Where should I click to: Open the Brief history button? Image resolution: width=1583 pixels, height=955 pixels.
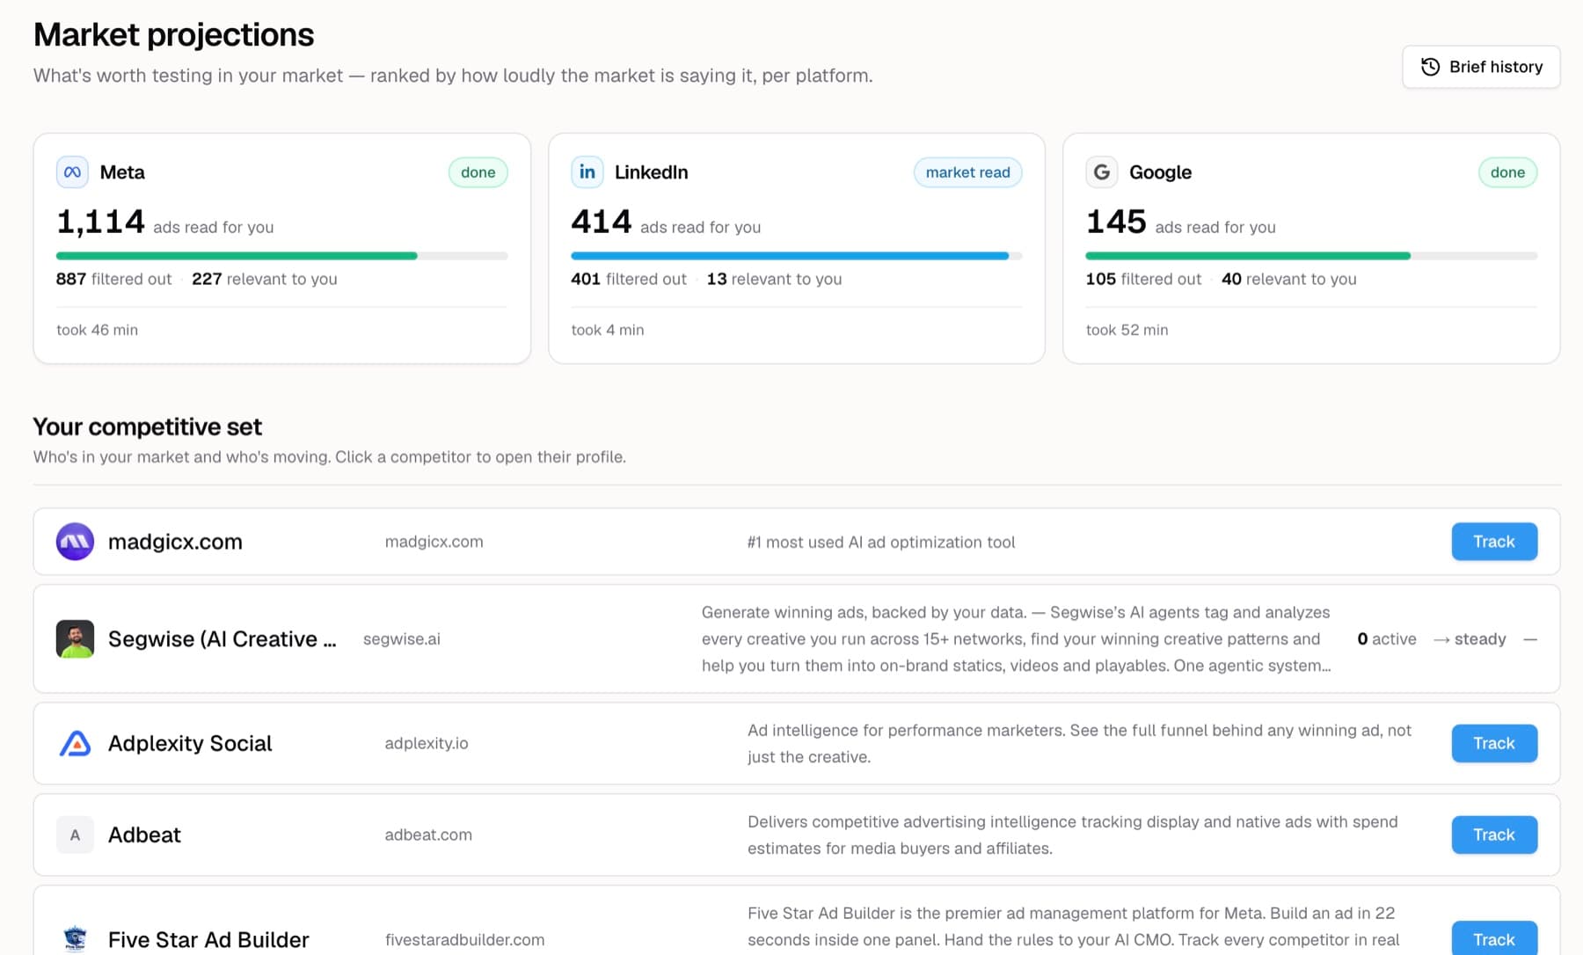[x=1481, y=67]
